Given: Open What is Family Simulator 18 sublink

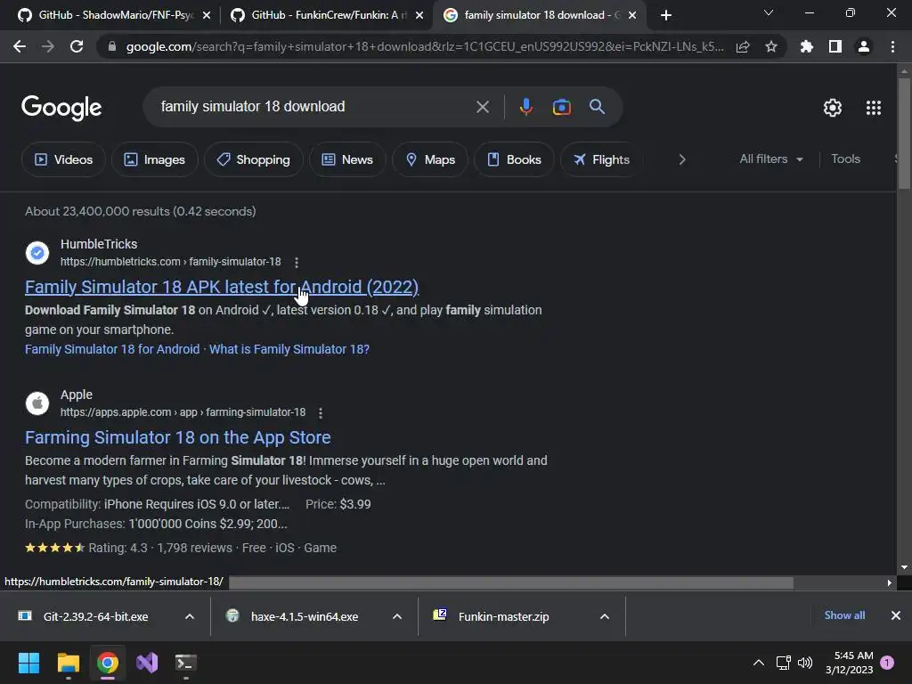Looking at the screenshot, I should pos(289,349).
